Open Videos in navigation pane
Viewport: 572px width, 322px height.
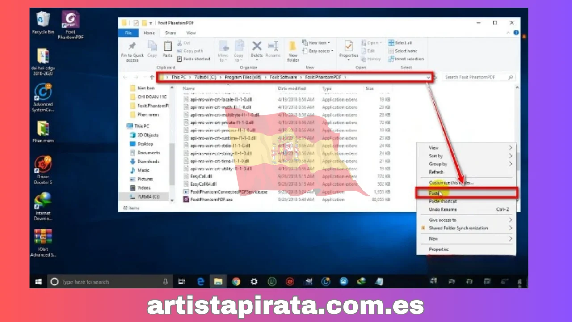tap(140, 188)
